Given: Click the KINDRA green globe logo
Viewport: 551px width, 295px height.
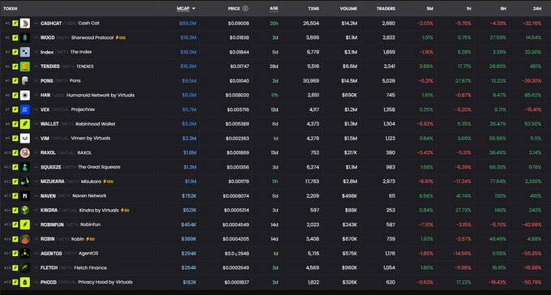Looking at the screenshot, I should tap(25, 210).
